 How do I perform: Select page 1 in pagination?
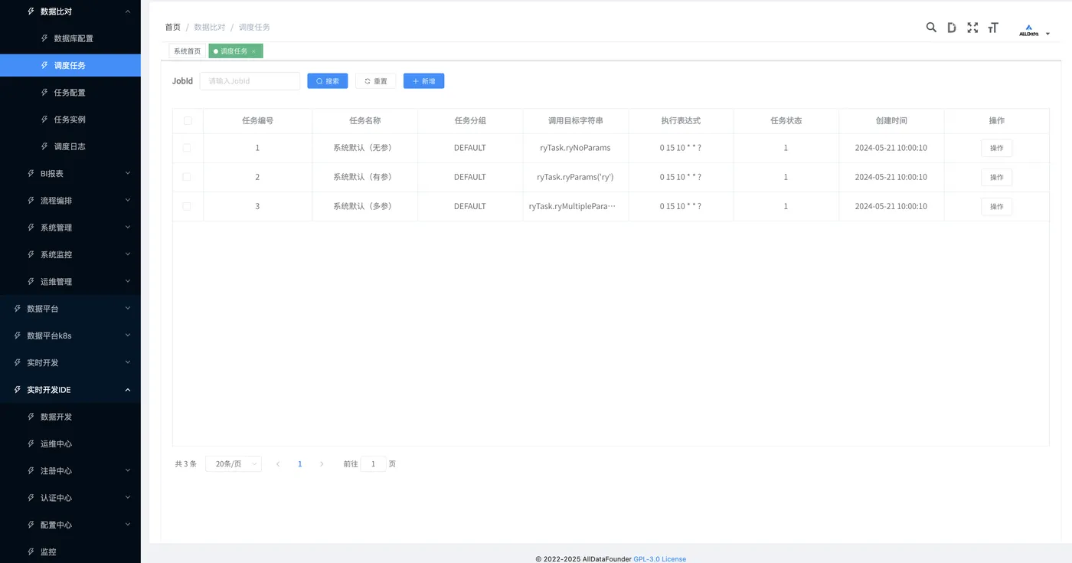pyautogui.click(x=299, y=464)
